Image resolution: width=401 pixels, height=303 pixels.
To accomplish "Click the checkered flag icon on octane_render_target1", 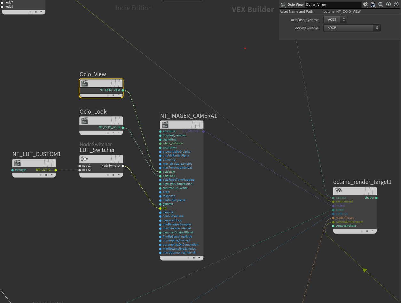I will (338, 191).
